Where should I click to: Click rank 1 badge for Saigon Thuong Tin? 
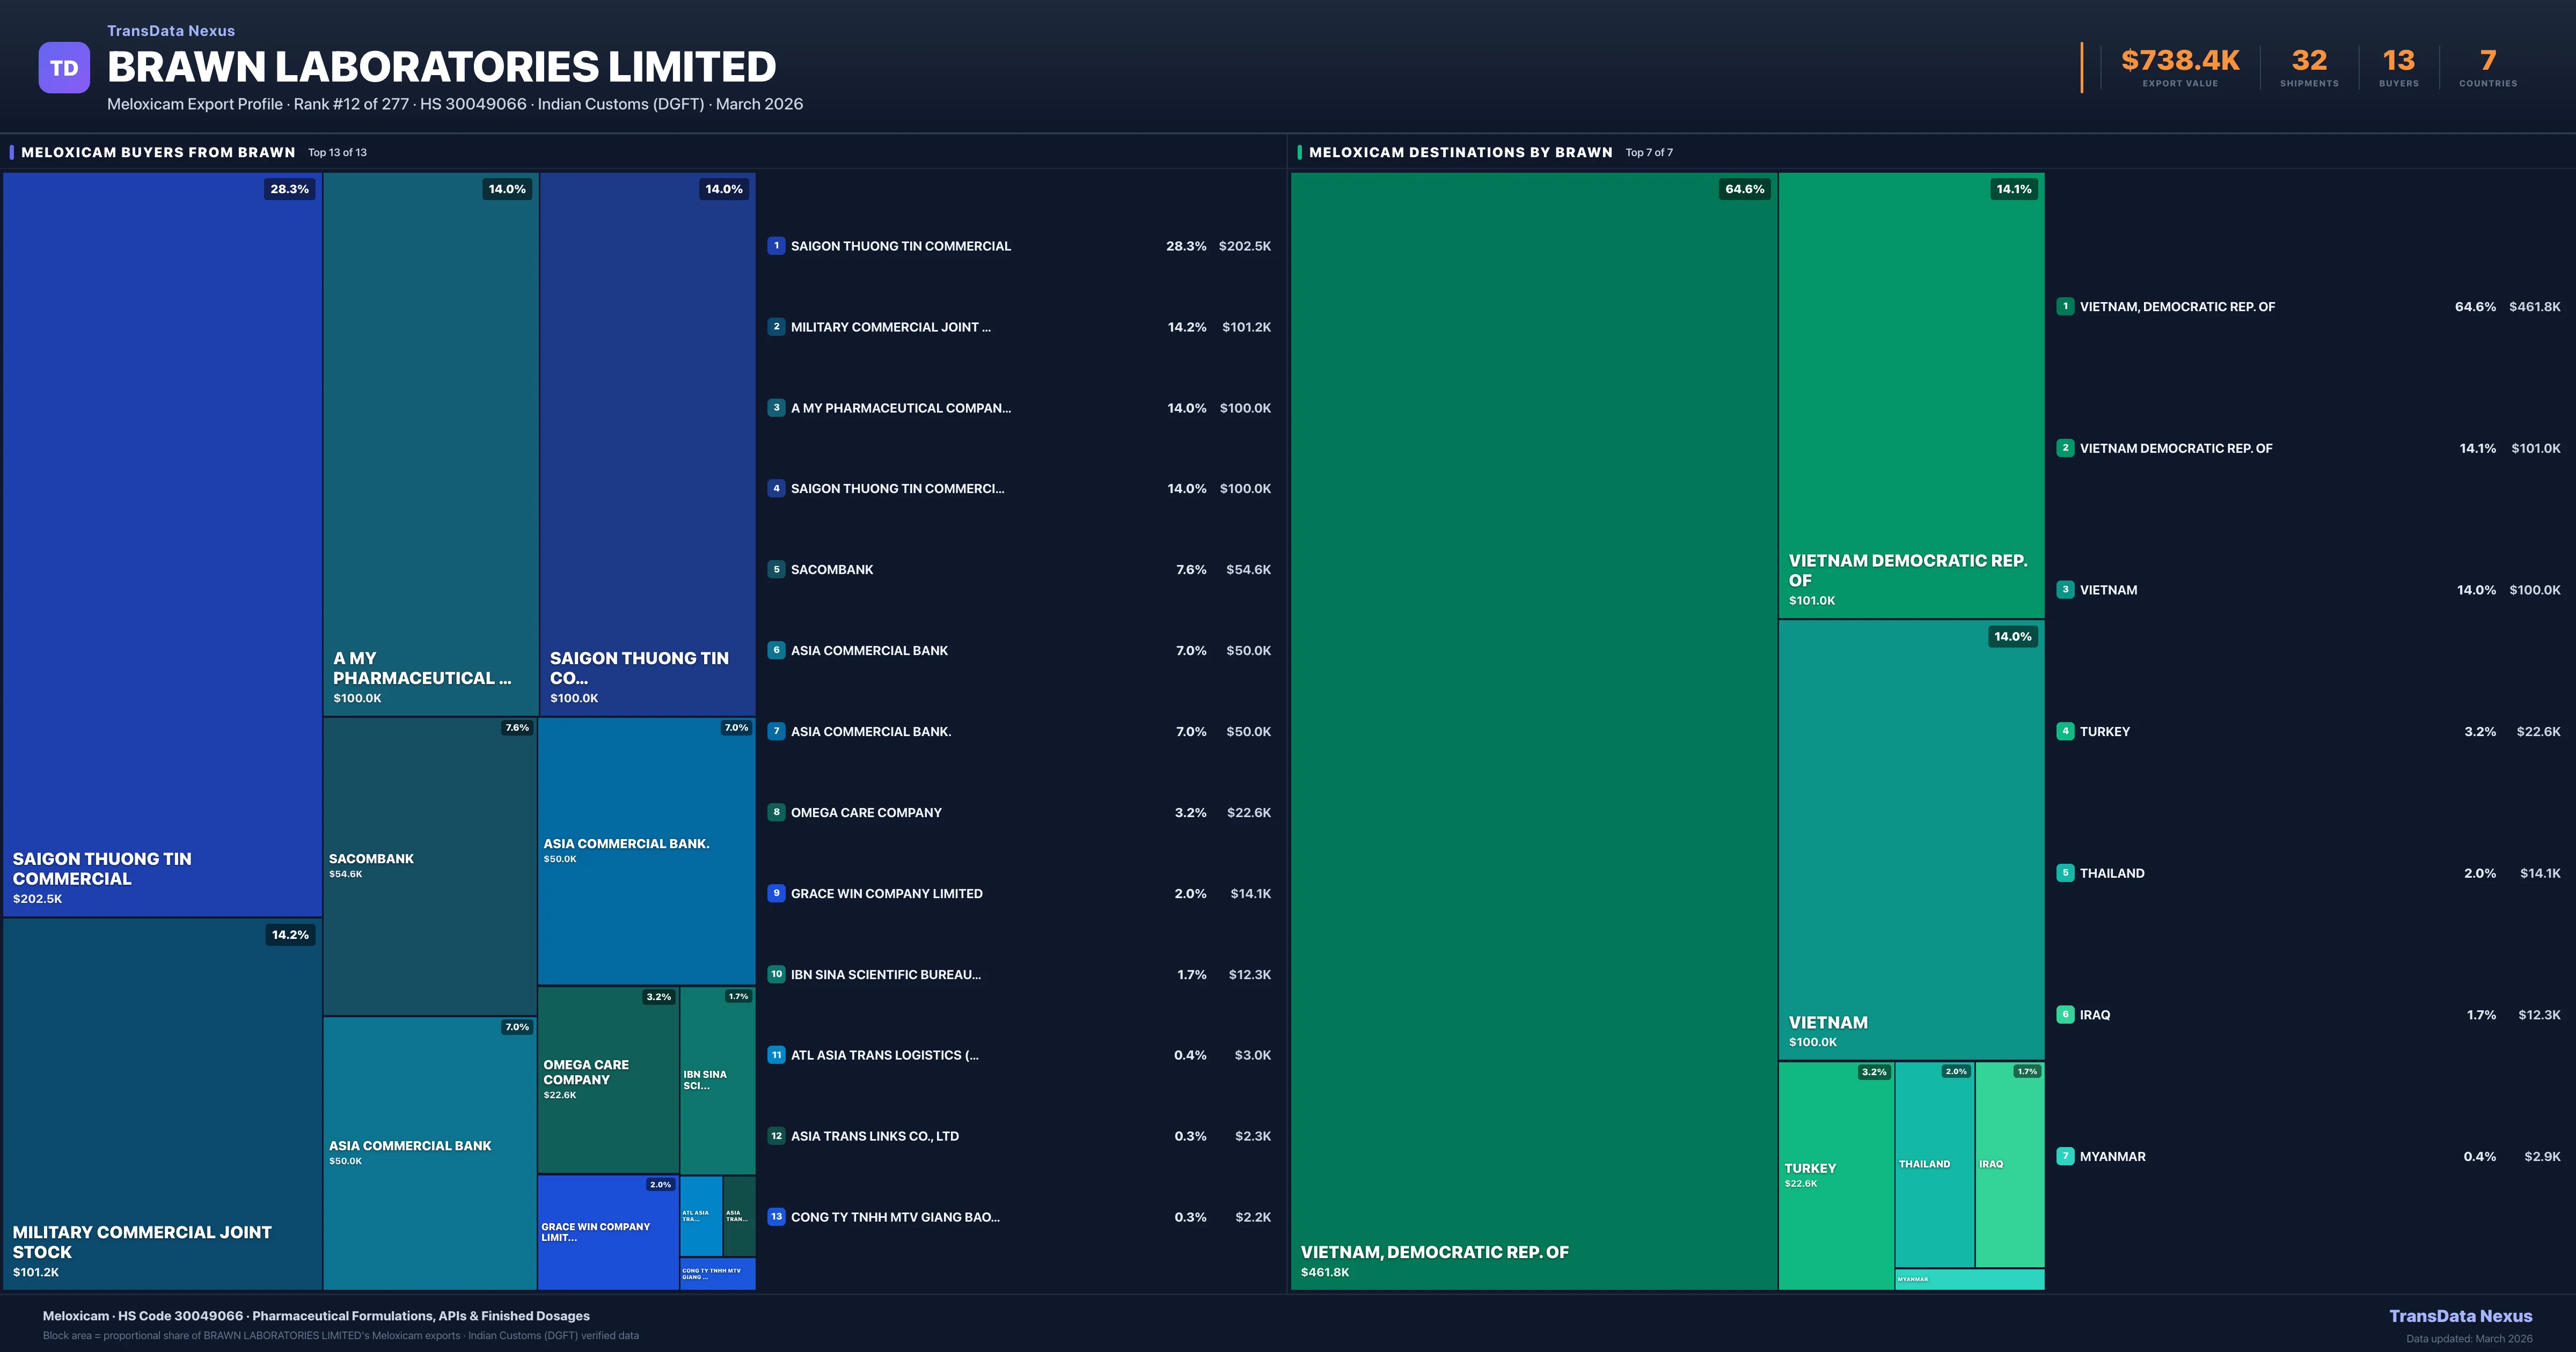(x=776, y=246)
